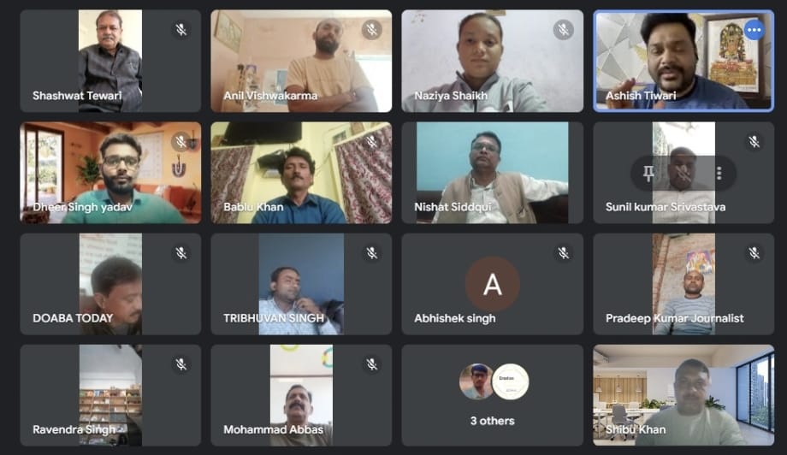This screenshot has width=787, height=455.
Task: Click mic icon on Pradeep Kumar Journalist tile
Action: point(754,253)
